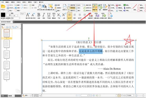Select the Hand tool
The width and height of the screenshot is (146, 98).
pos(40,7)
